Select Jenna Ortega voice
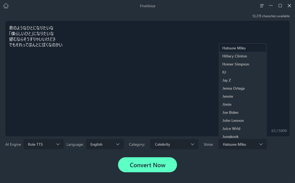This screenshot has width=295, height=183. tap(242, 88)
